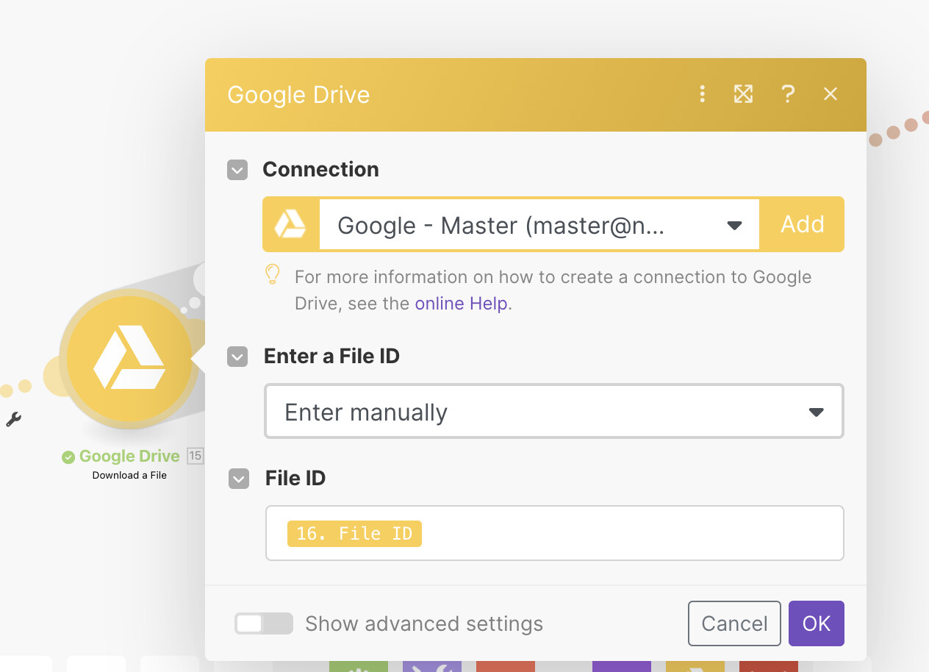Close the Google Drive dialog
Screen dimensions: 929x672
pyautogui.click(x=831, y=94)
